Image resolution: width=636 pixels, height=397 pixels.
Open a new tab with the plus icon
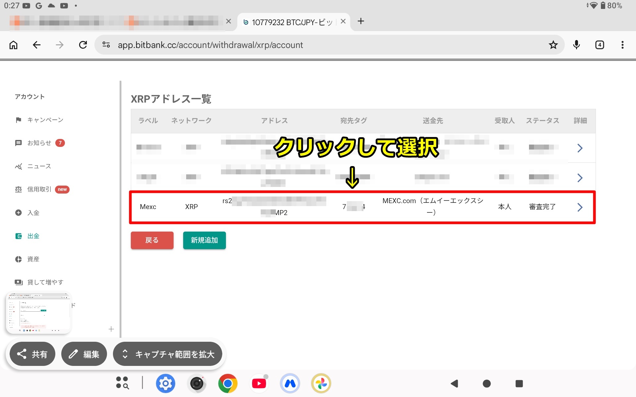point(361,21)
